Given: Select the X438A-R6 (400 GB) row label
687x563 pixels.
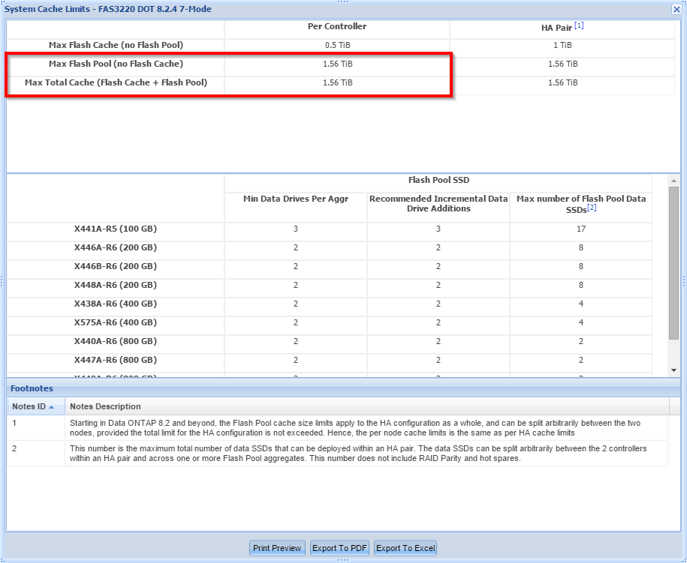Looking at the screenshot, I should click(116, 304).
